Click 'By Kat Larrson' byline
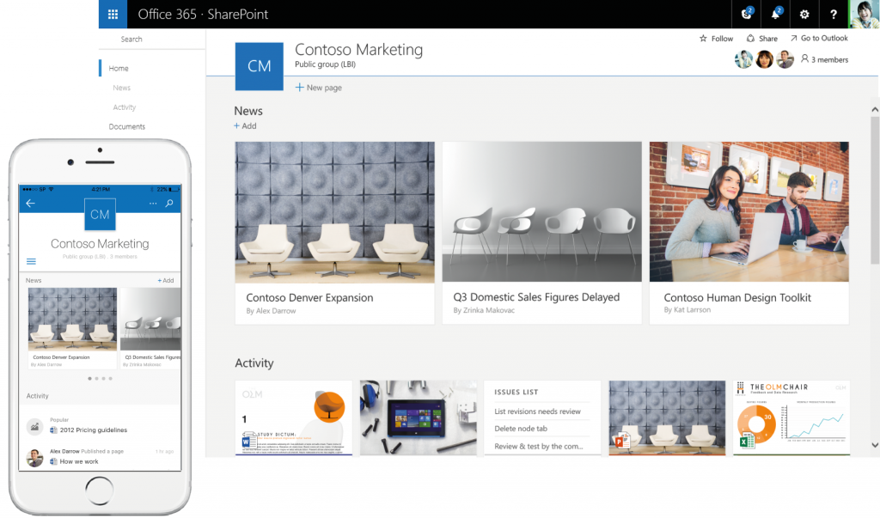 (x=687, y=310)
